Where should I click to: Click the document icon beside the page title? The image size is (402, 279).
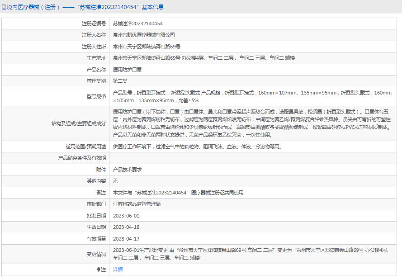[4, 7]
